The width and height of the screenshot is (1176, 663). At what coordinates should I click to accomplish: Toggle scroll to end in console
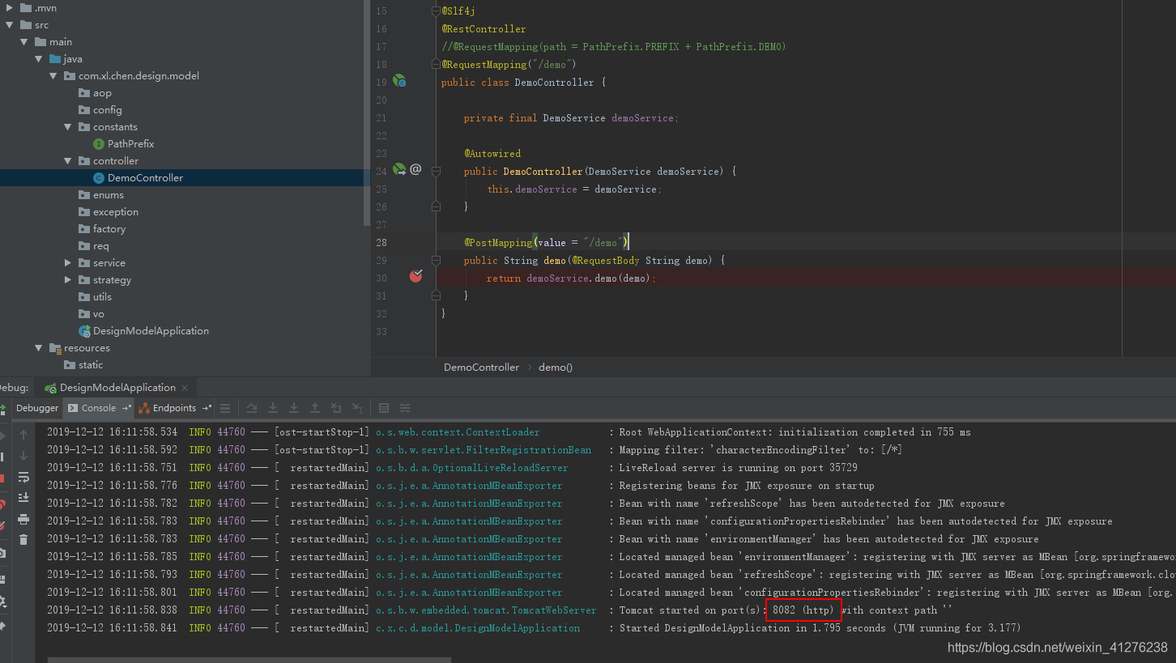(23, 498)
